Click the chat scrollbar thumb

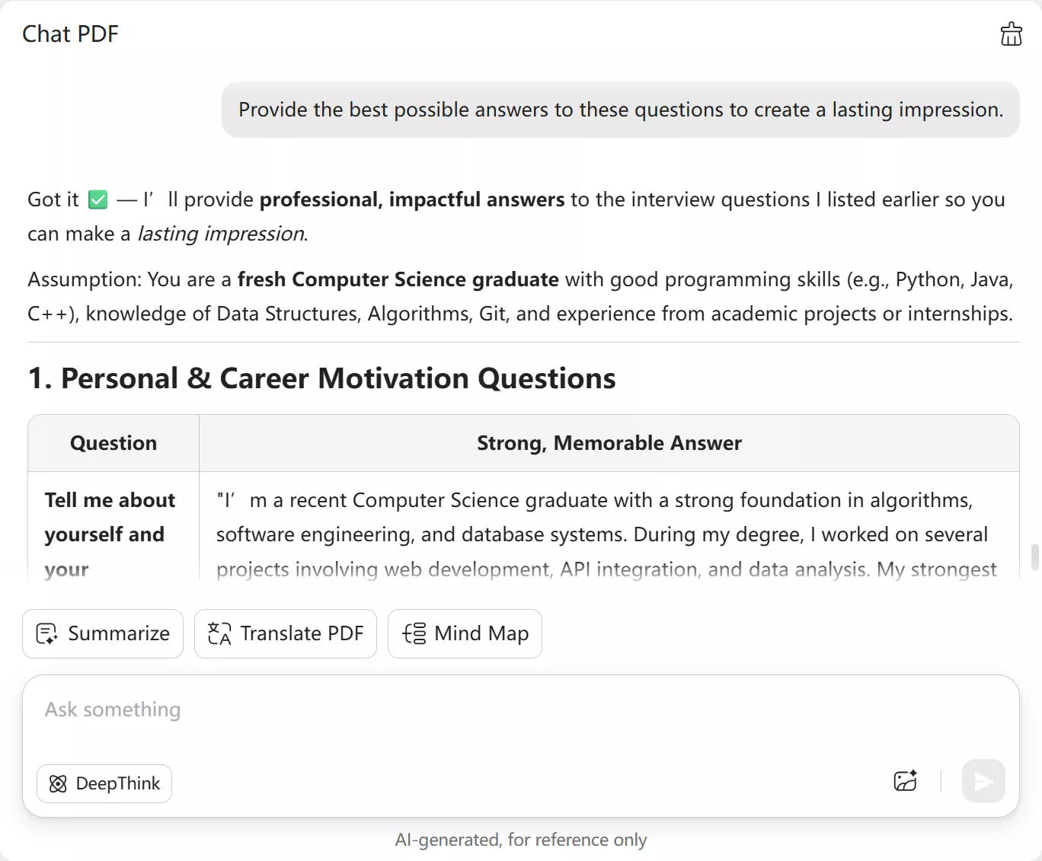(1034, 557)
